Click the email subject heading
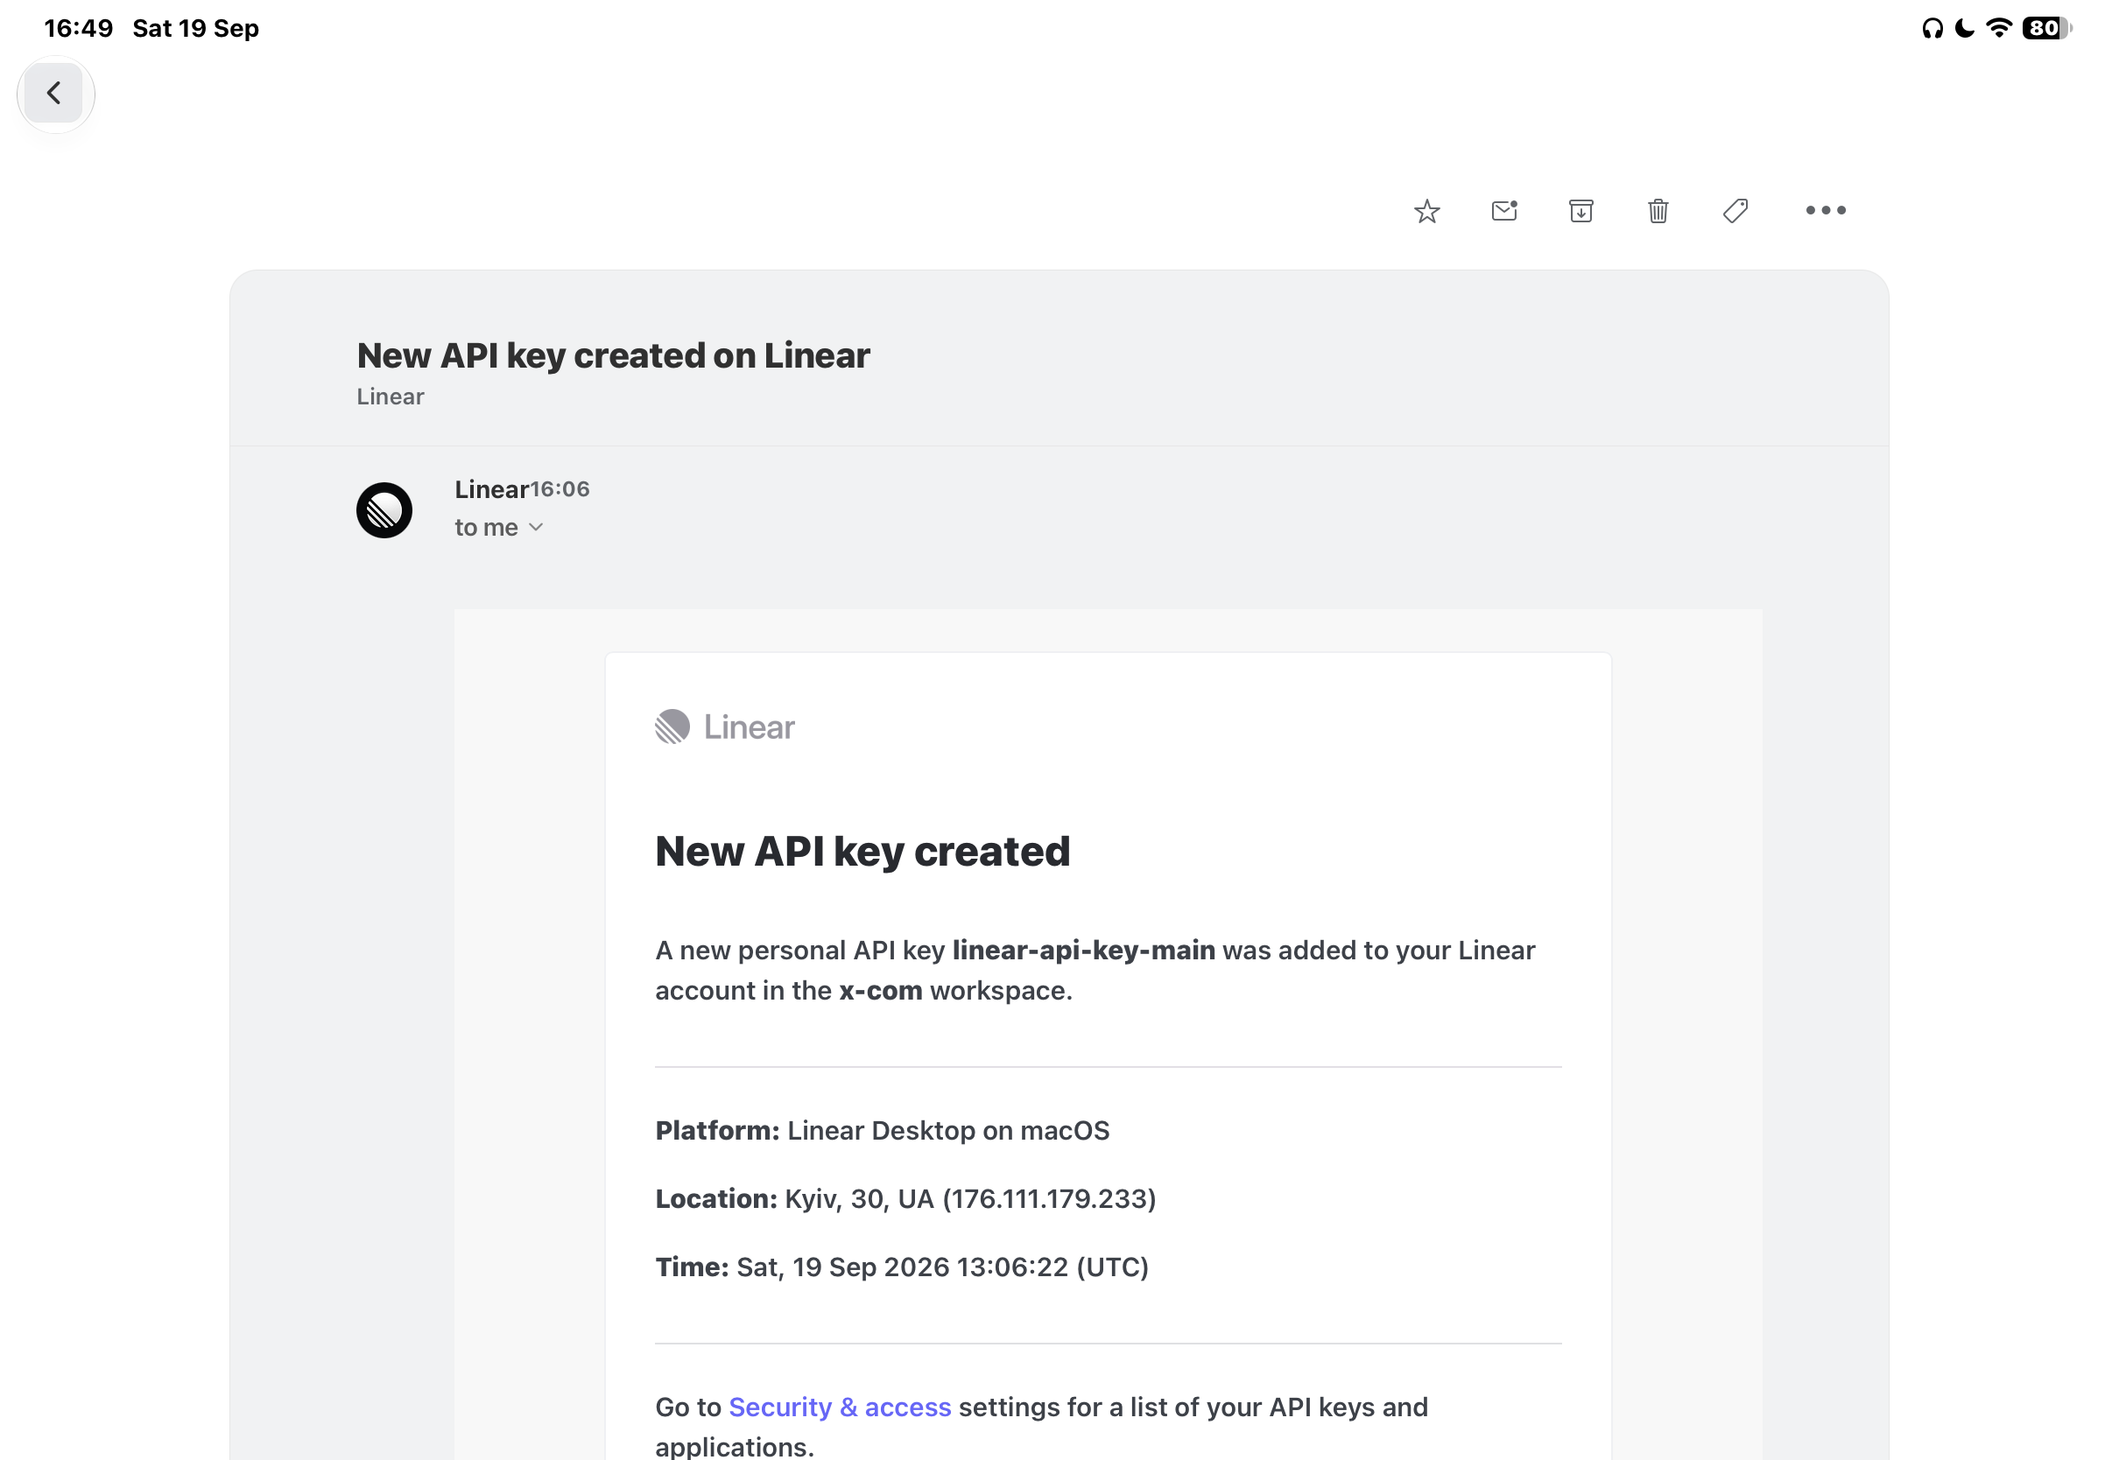The width and height of the screenshot is (2119, 1460). tap(613, 355)
